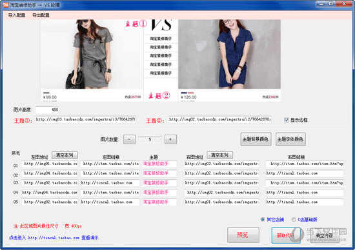Image resolution: width=355 pixels, height=250 pixels.
Task: Click row 02 主题 text field
Action: tap(159, 173)
